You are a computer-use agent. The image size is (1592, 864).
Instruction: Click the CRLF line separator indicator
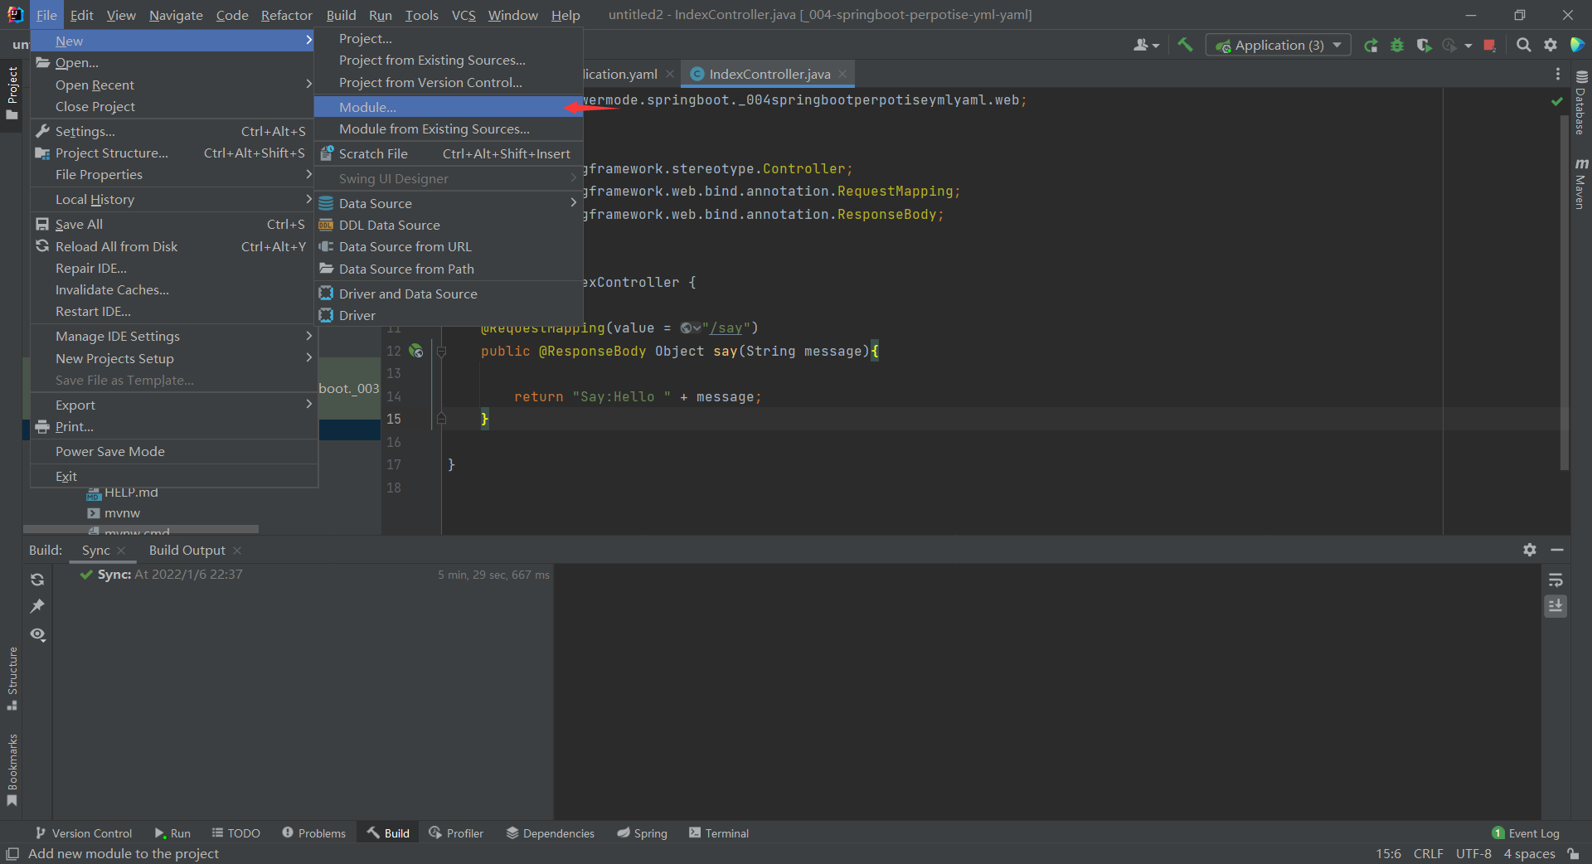click(x=1428, y=853)
